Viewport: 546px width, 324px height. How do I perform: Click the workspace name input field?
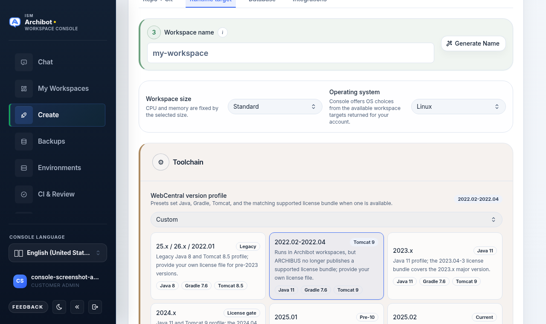point(290,53)
